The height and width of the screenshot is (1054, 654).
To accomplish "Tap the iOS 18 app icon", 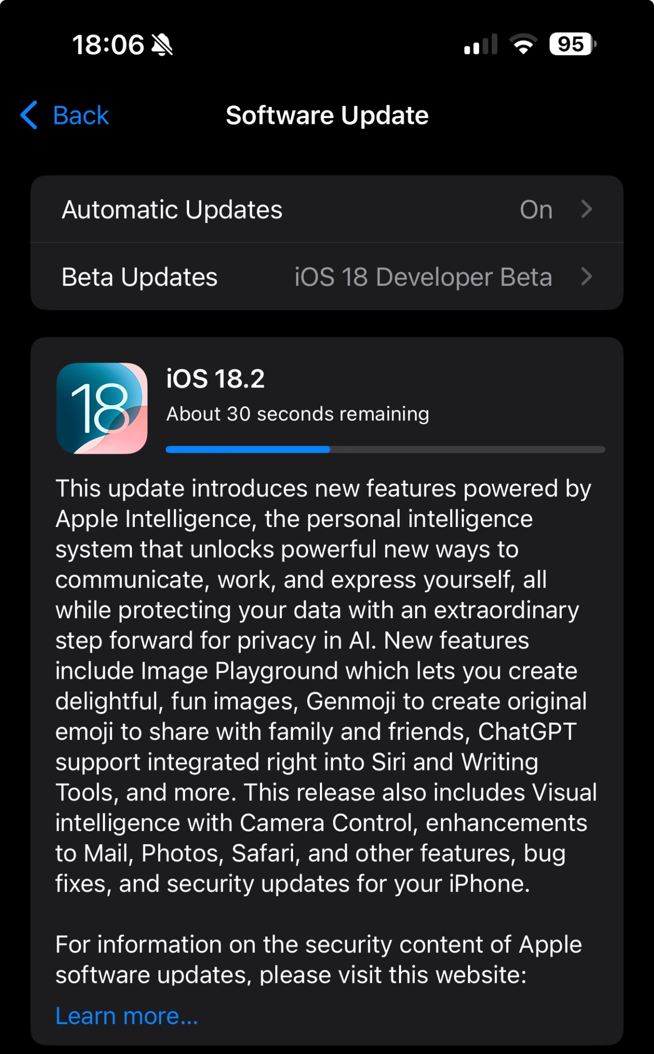I will pos(102,408).
